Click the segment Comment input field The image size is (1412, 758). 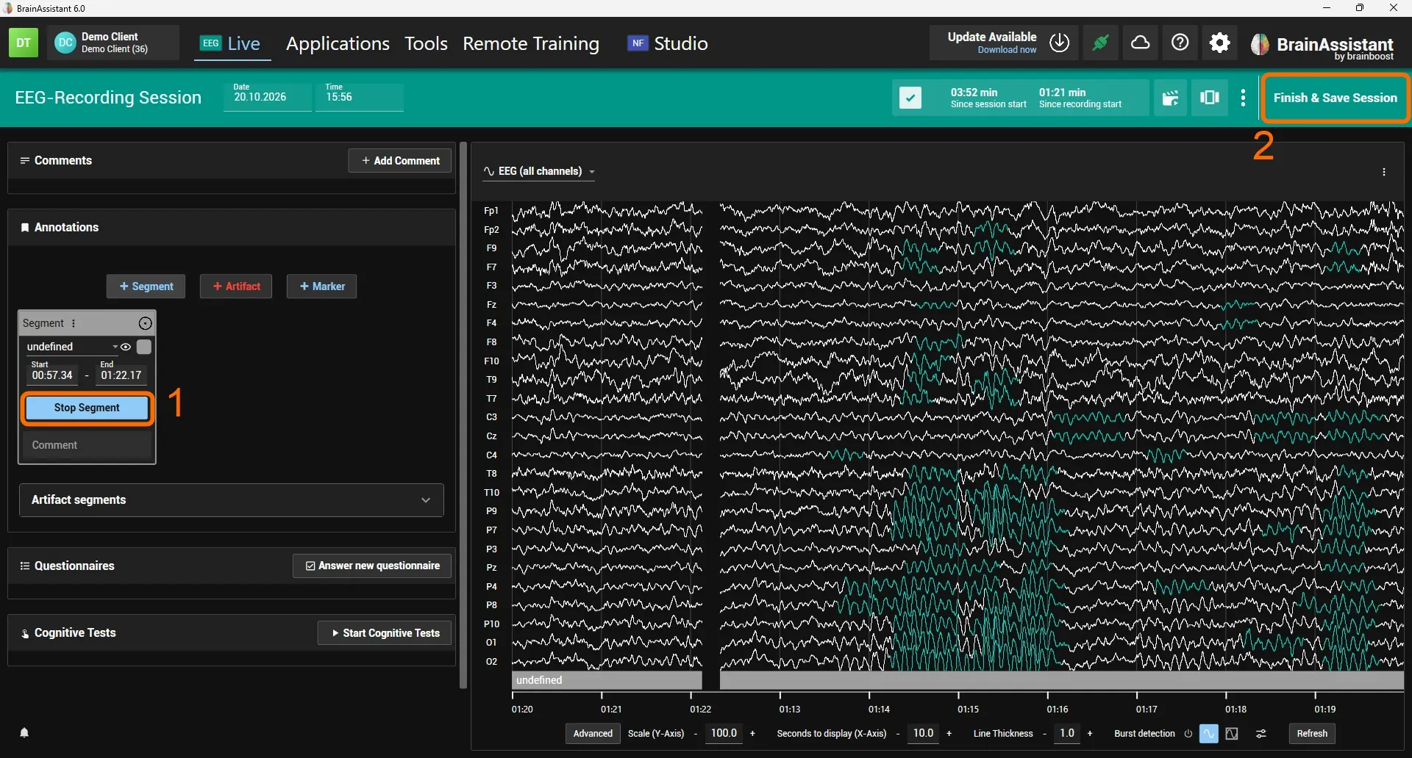87,445
